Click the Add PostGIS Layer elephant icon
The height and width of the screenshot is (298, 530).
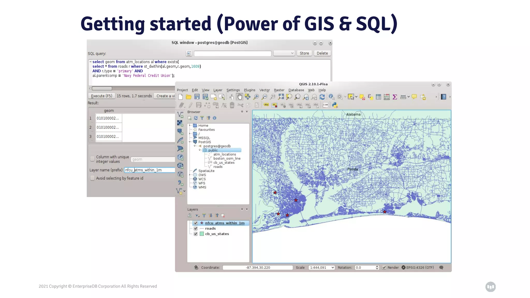(x=180, y=132)
